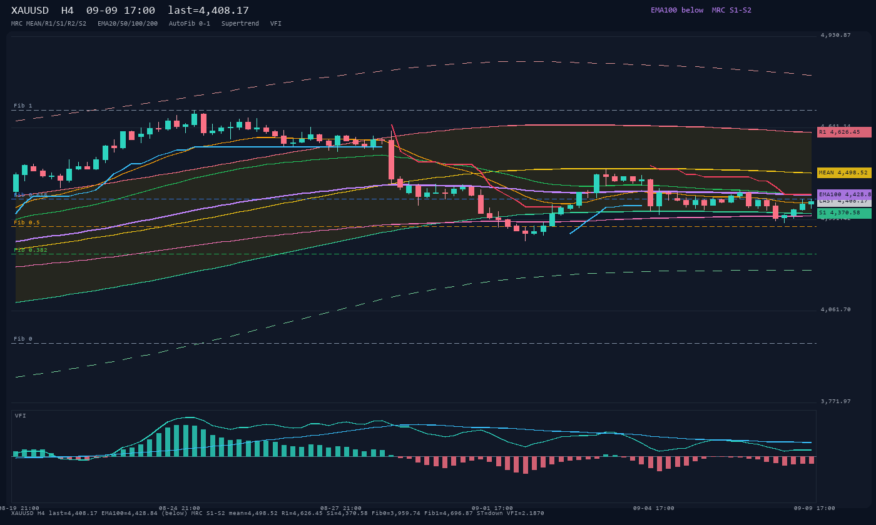Select the EMA20/50/100/200 indicator label
Viewport: 876px width, 525px height.
tap(128, 24)
